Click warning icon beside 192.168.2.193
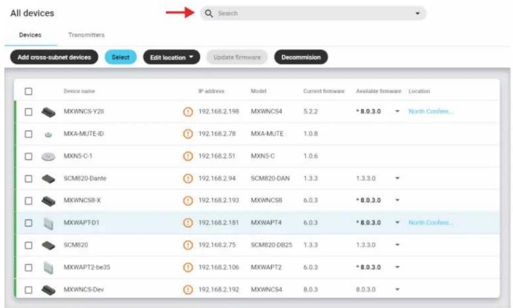 tap(188, 200)
